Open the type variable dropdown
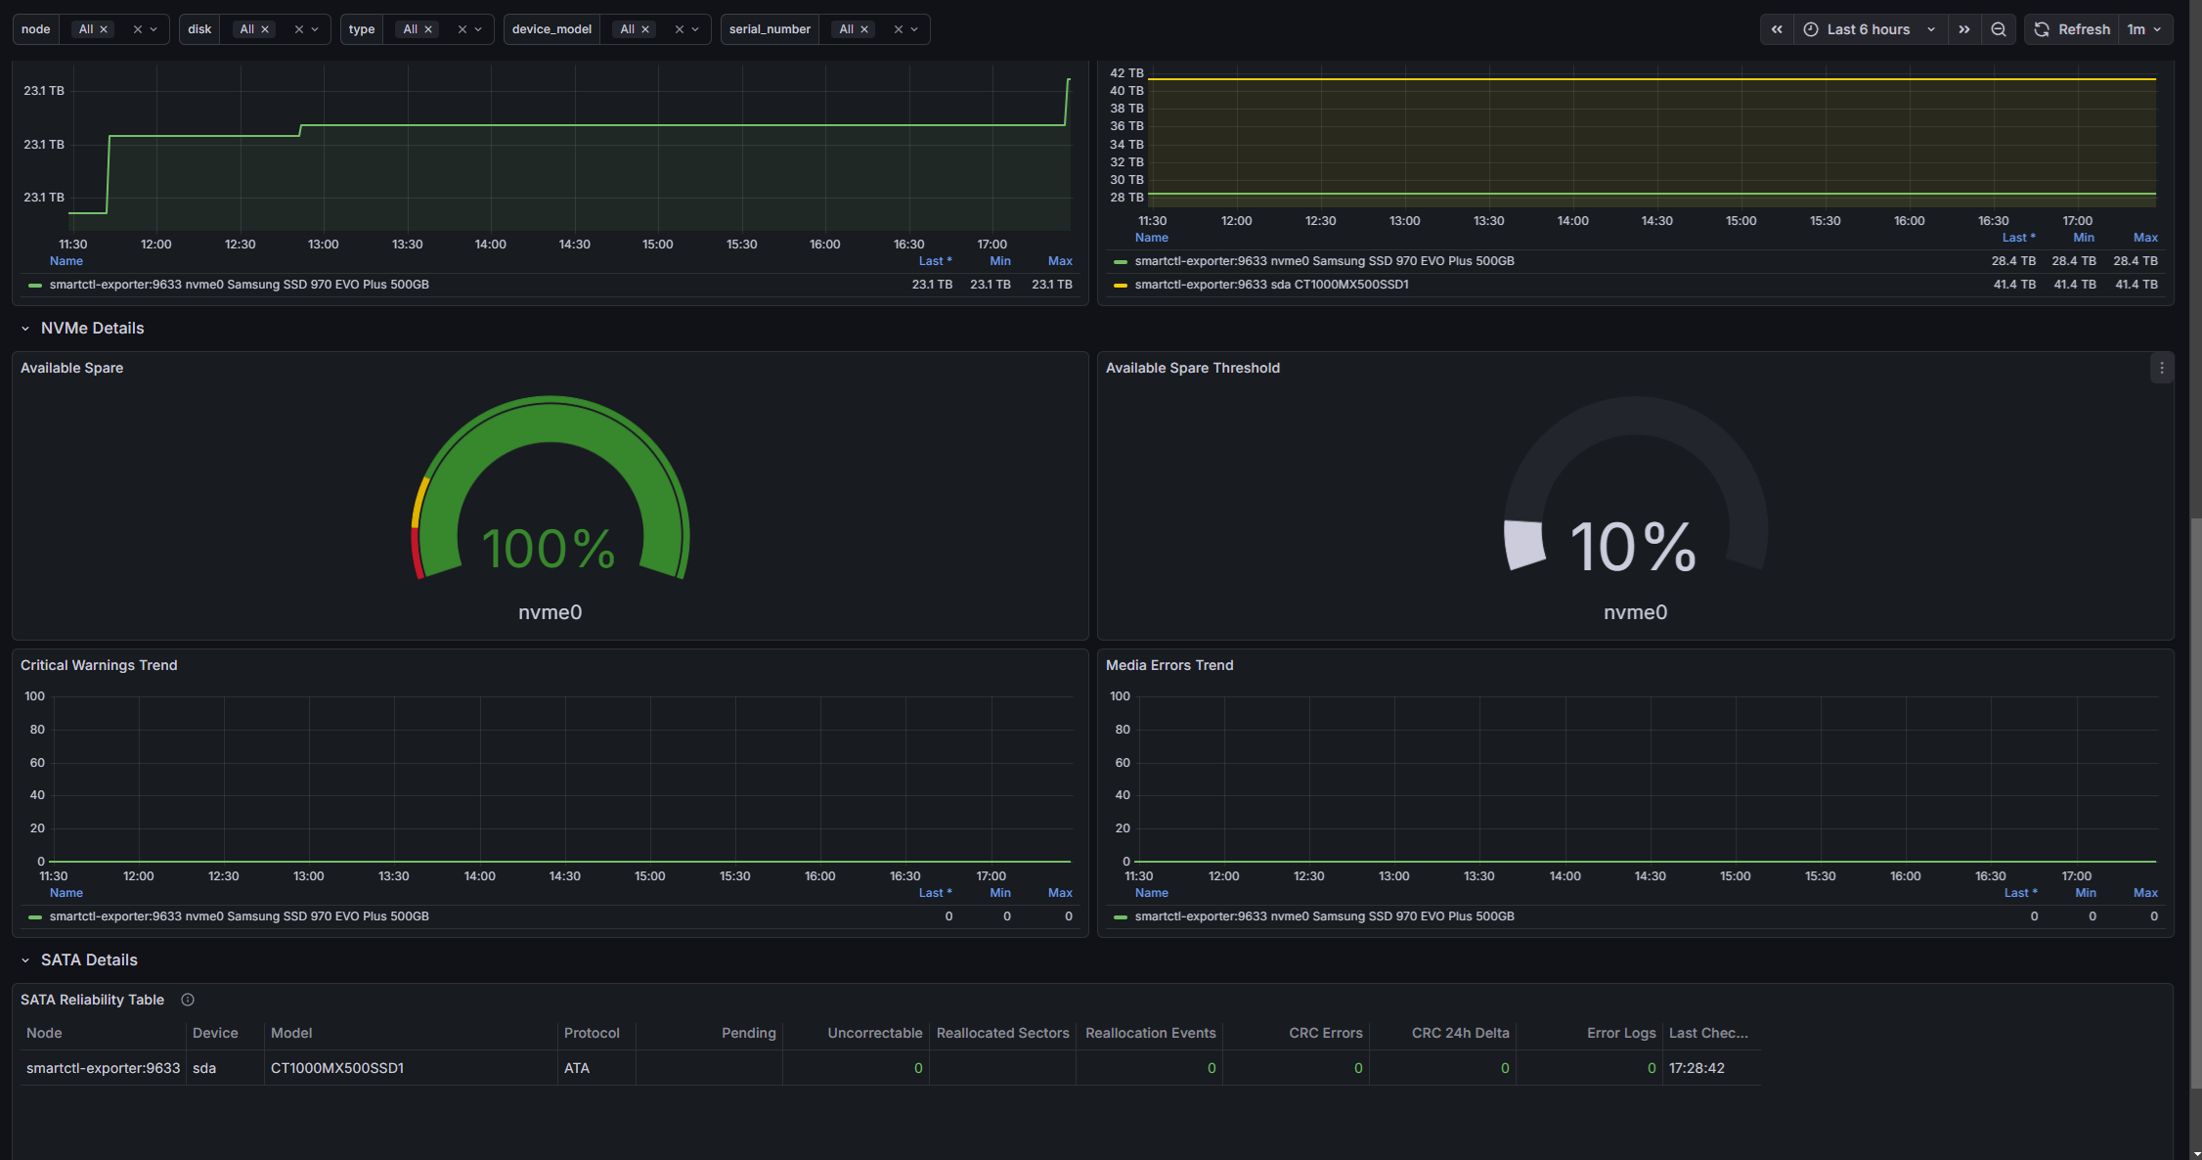 point(478,29)
